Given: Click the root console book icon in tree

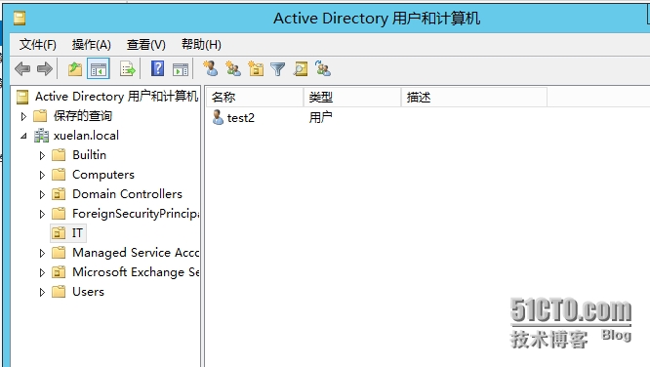Looking at the screenshot, I should point(22,97).
